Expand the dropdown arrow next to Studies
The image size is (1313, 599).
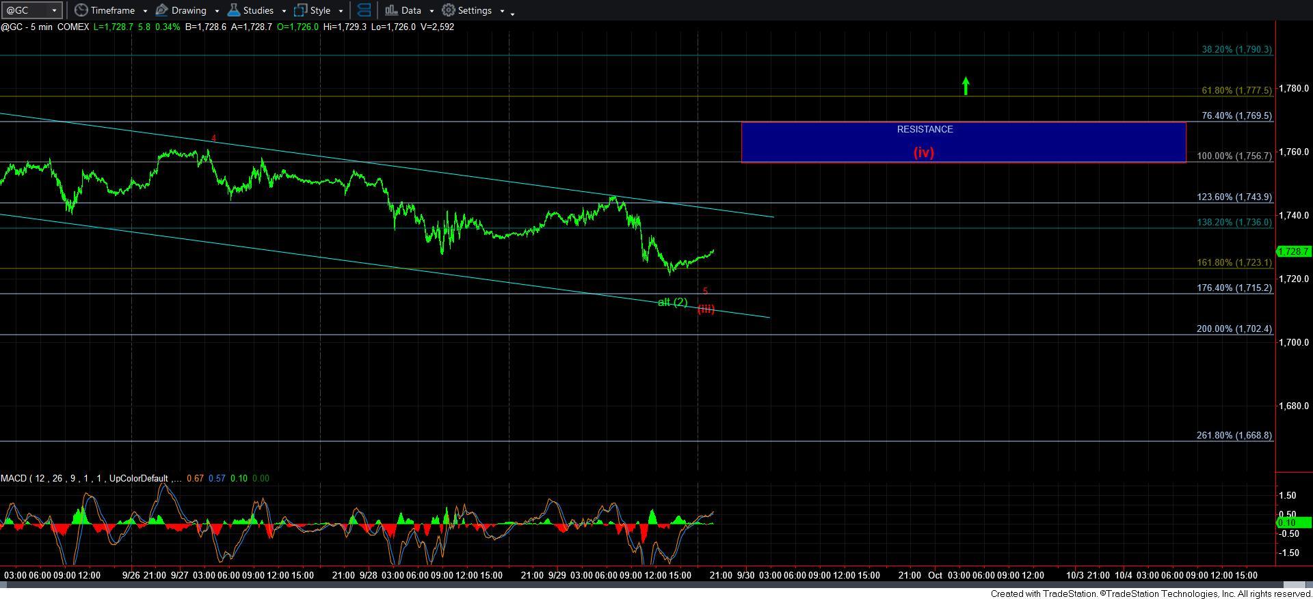pyautogui.click(x=284, y=11)
